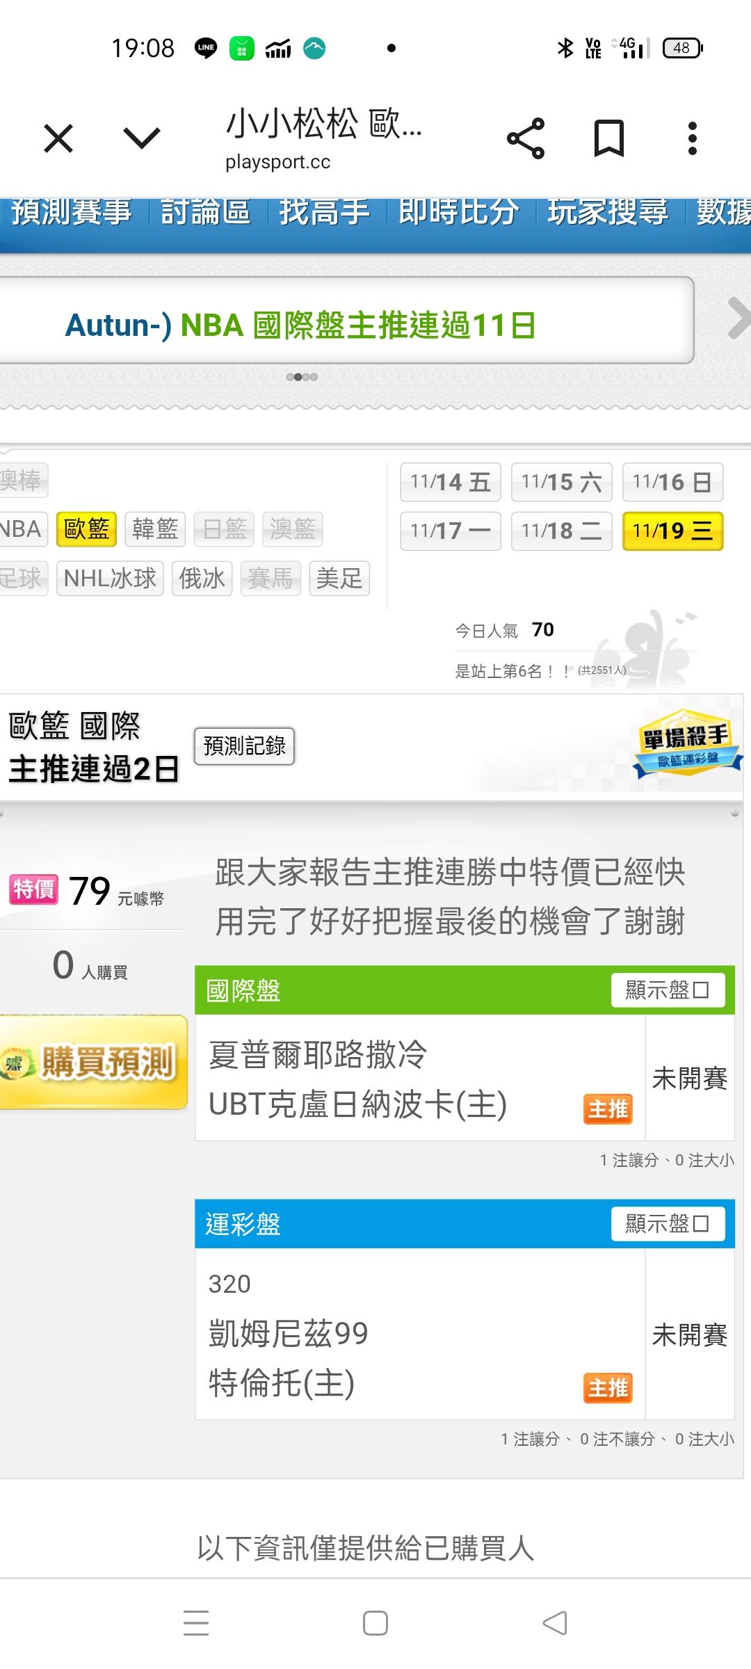Screen dimensions: 751x1669
Task: Tap the Android back navigation triangle
Action: (x=555, y=1623)
